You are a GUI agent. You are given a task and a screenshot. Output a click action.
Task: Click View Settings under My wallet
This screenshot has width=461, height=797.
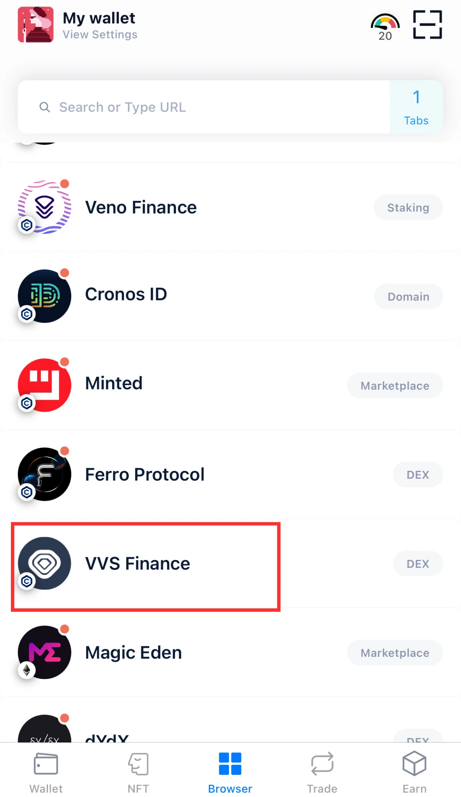click(x=100, y=35)
